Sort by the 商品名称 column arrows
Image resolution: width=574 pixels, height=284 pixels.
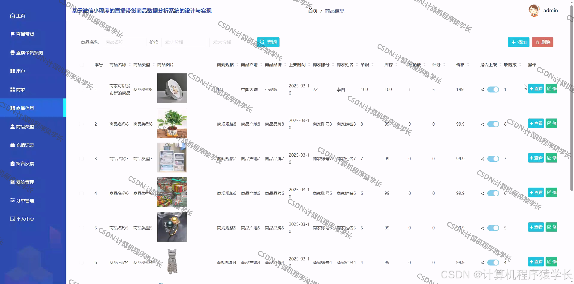coord(130,65)
